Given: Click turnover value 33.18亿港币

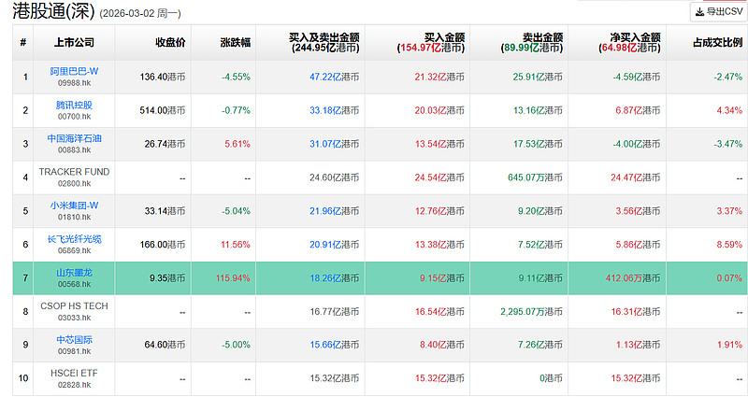Looking at the screenshot, I should pos(334,110).
